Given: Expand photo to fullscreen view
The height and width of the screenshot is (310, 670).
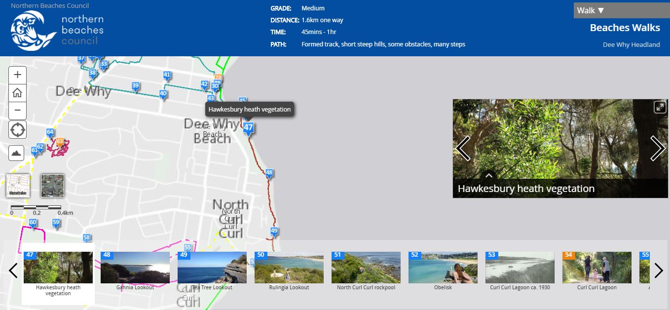Looking at the screenshot, I should click(x=660, y=107).
